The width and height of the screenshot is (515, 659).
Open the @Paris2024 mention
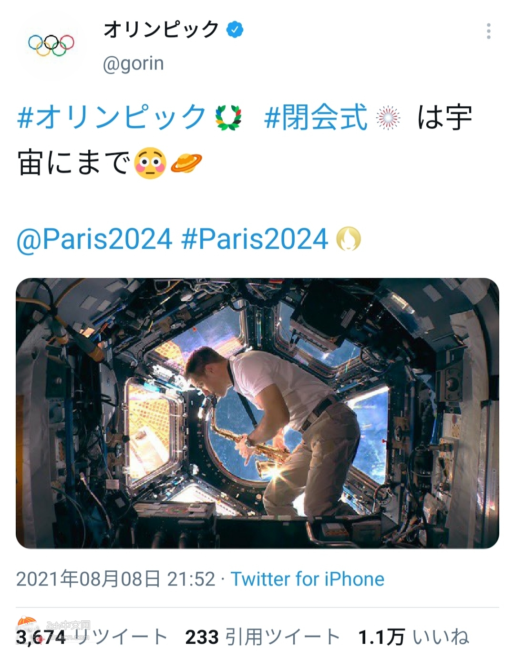(94, 239)
